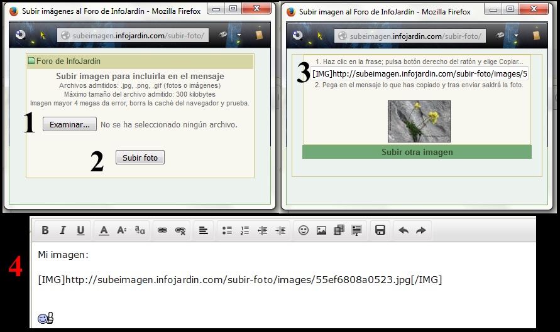Insert a bulleted list

click(227, 230)
